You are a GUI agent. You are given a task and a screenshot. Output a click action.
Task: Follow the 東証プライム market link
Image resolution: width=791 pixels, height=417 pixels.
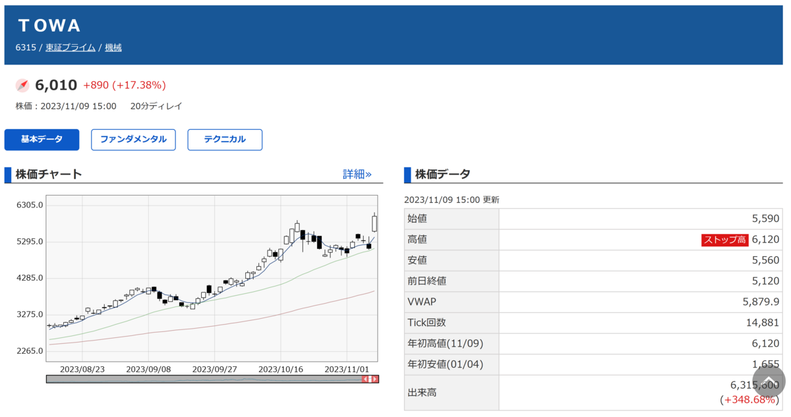tap(71, 47)
